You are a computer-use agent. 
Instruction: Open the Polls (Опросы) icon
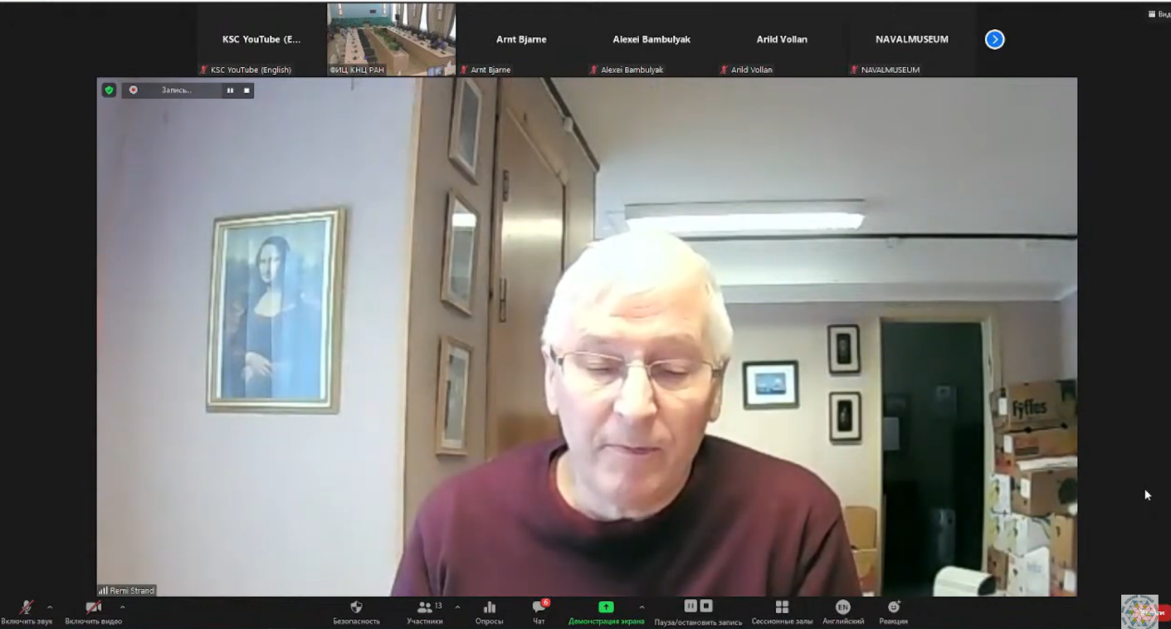[x=489, y=612]
